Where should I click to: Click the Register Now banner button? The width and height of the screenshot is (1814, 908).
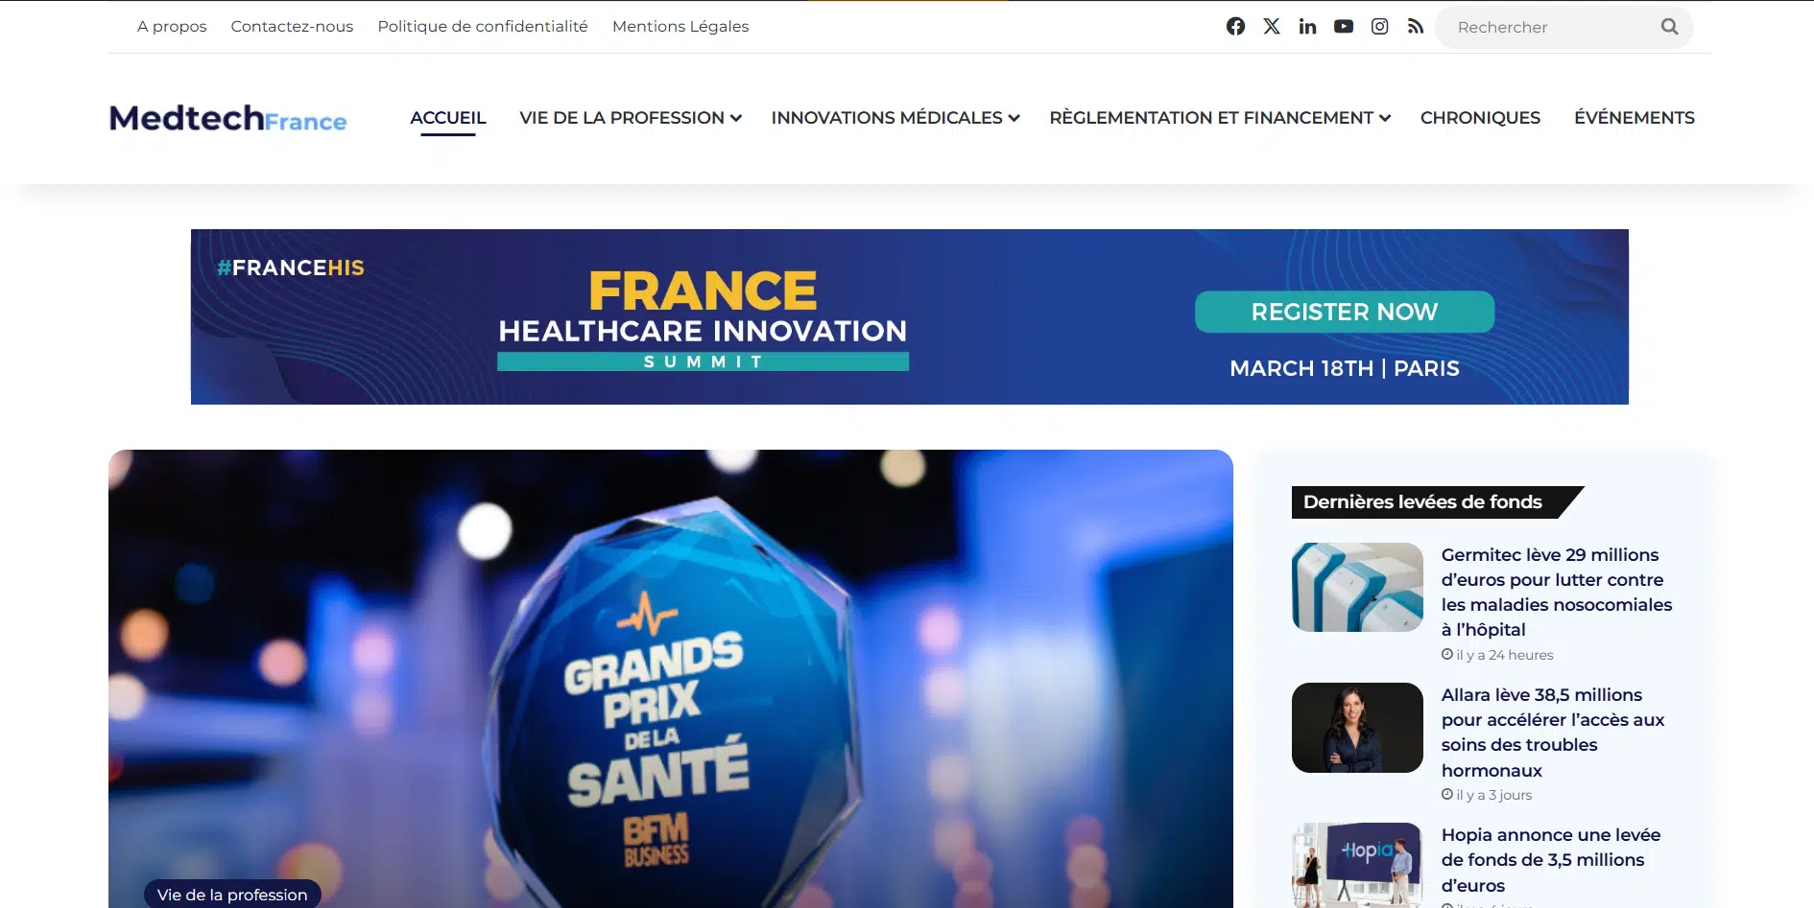1345,312
